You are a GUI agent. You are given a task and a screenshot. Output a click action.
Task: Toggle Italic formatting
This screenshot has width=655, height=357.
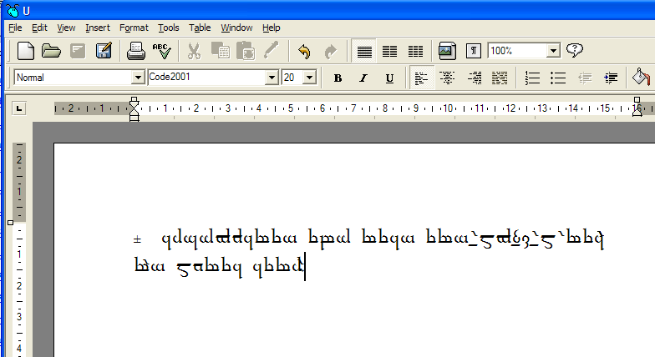tap(363, 78)
